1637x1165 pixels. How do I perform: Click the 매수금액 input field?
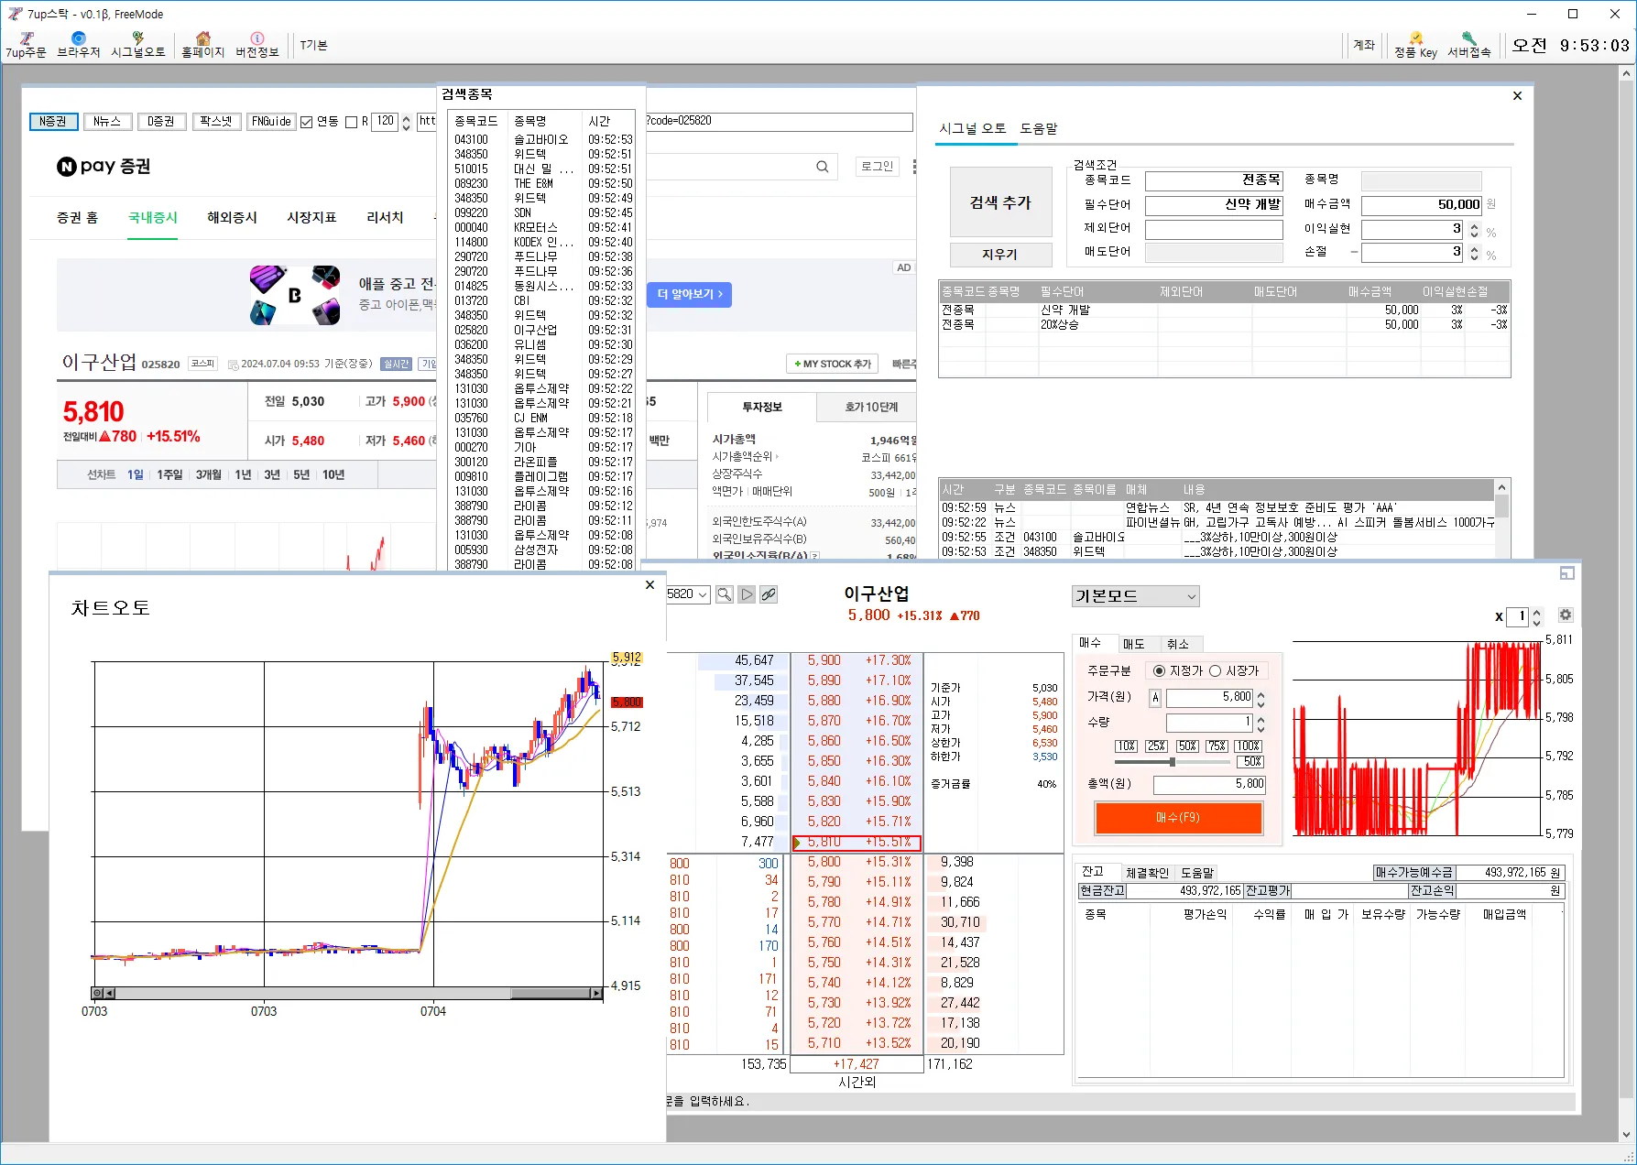pyautogui.click(x=1422, y=205)
